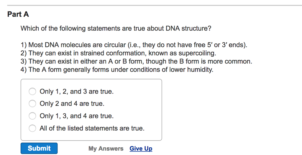
Task: Click the "Only 1, 2, and 3 are true." label text
Action: click(77, 92)
